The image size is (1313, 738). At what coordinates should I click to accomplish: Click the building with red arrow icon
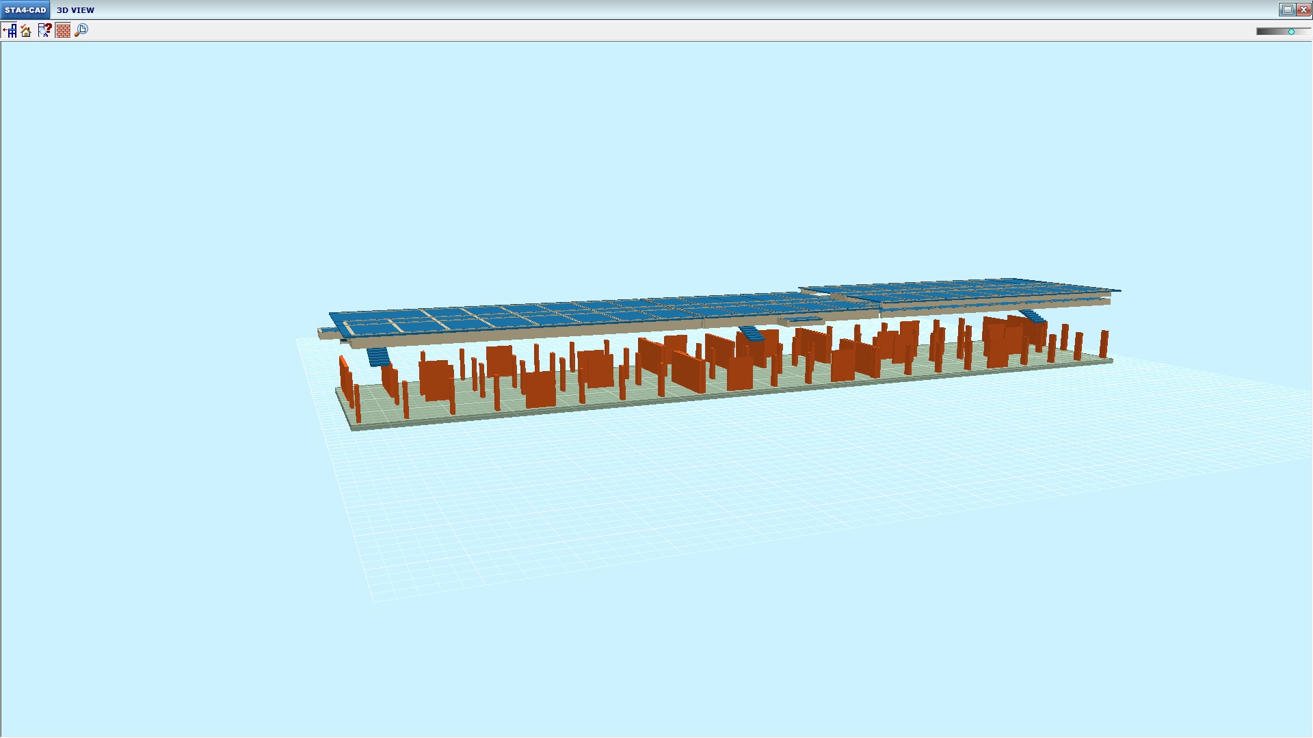tap(10, 31)
